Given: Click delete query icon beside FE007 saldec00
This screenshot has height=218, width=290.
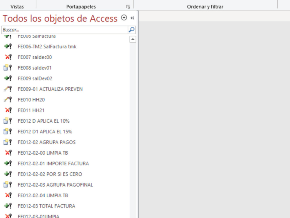Looking at the screenshot, I should pyautogui.click(x=8, y=57).
